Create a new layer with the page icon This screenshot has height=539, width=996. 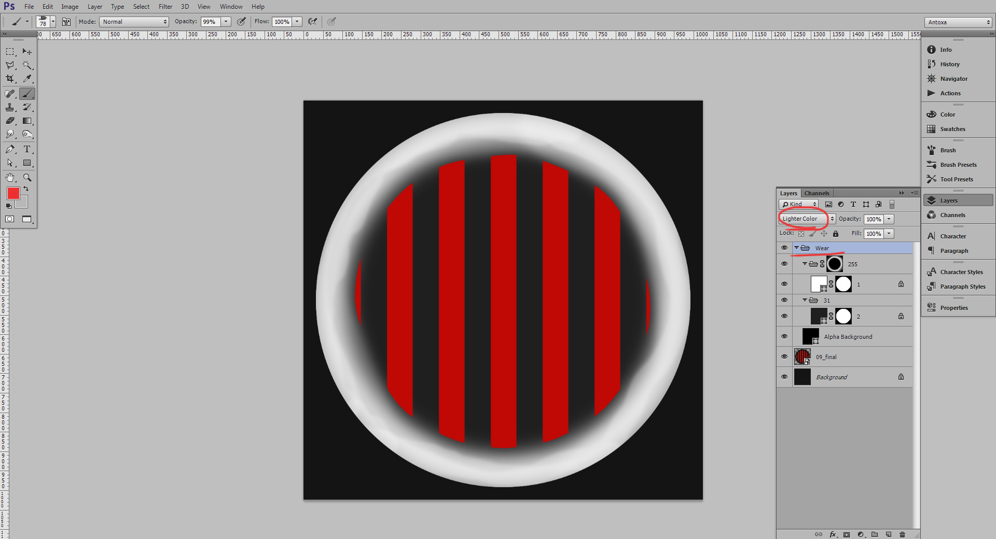pyautogui.click(x=889, y=534)
